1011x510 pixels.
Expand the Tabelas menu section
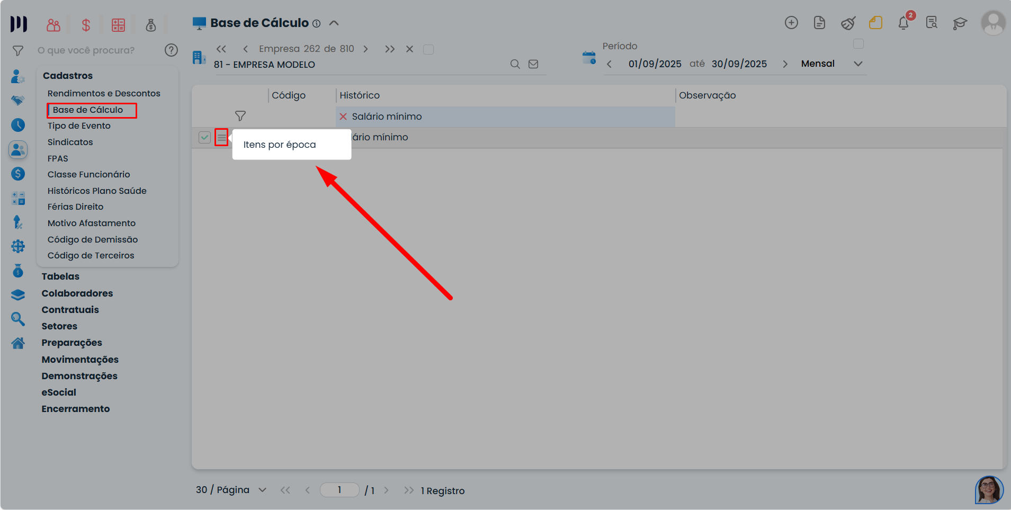tap(60, 276)
